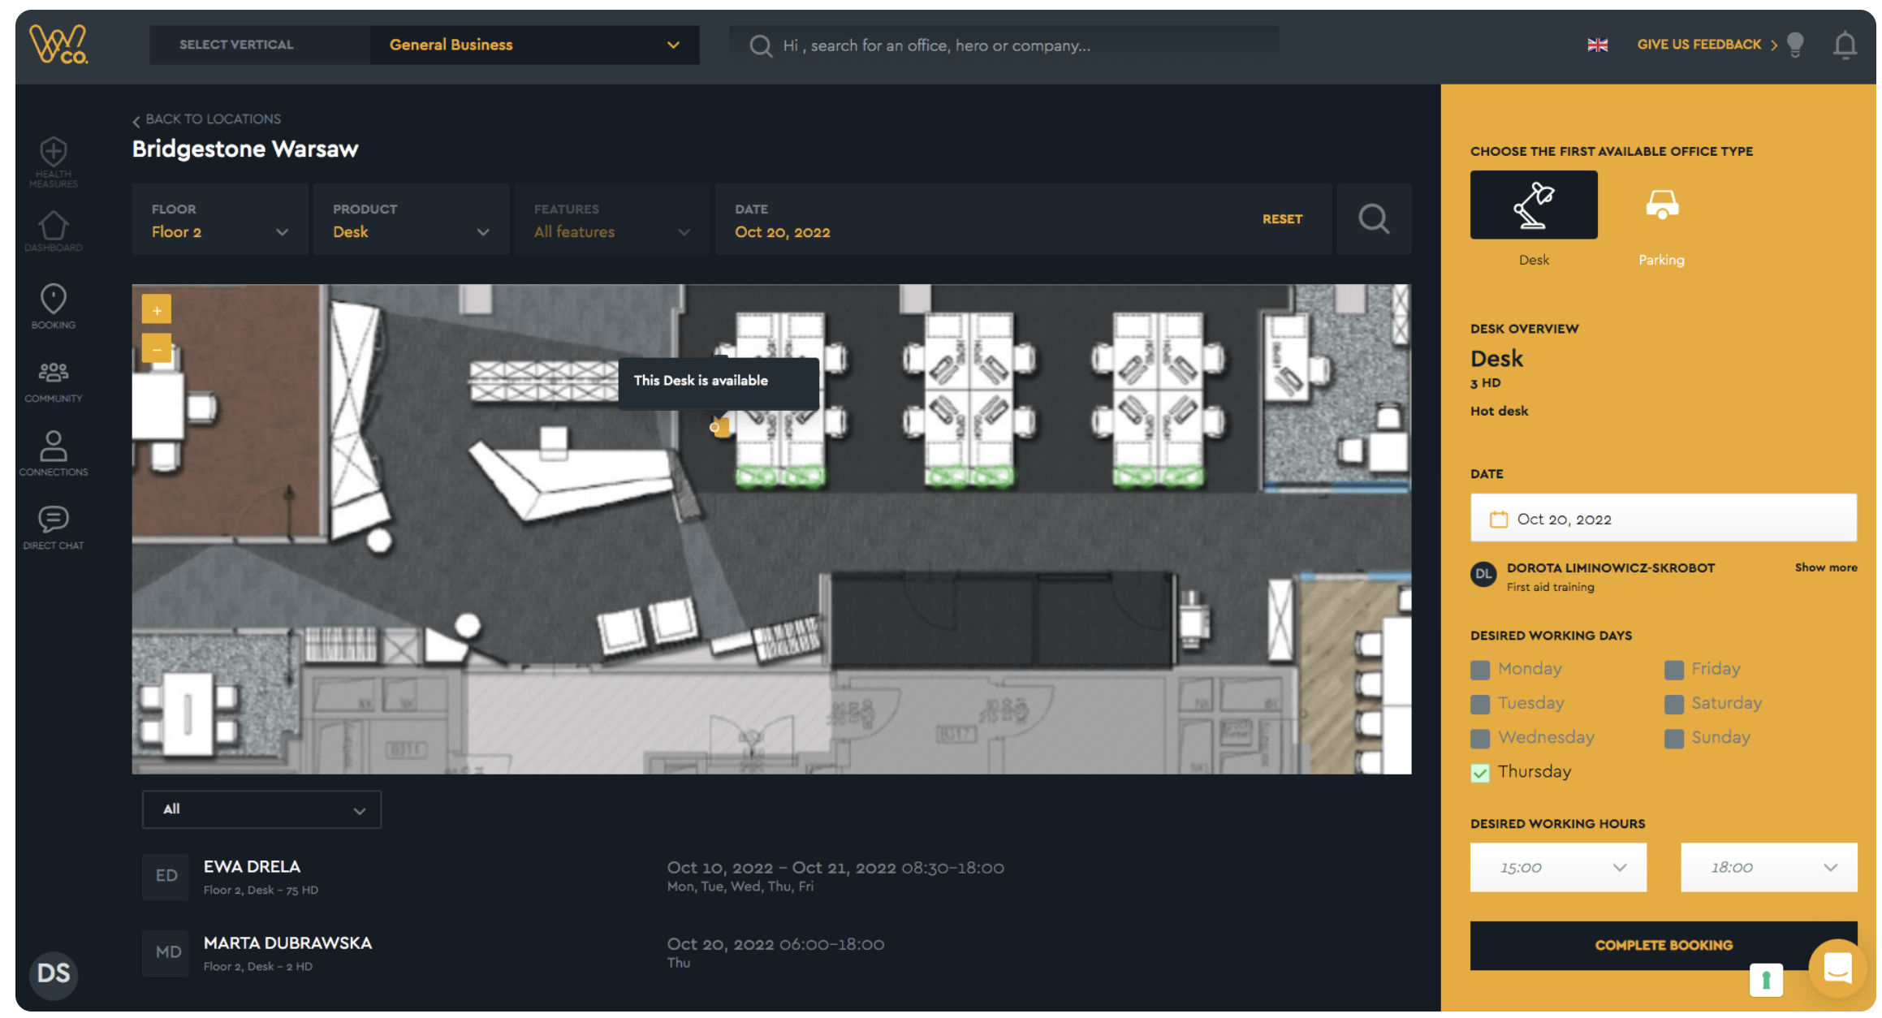The height and width of the screenshot is (1018, 1882).
Task: Zoom in on the floor map
Action: (157, 310)
